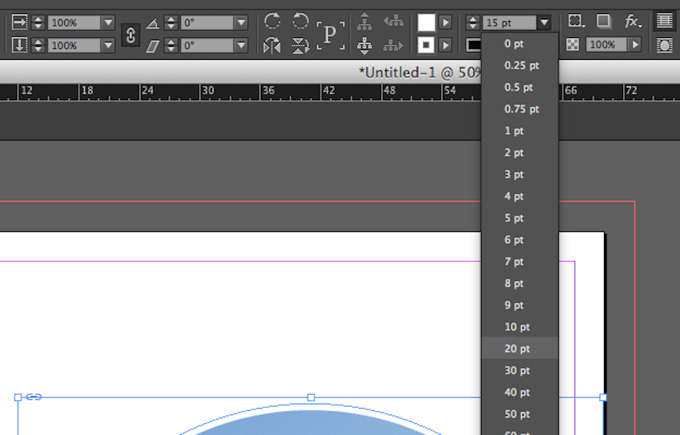
Task: Click the Rotate 90° Counter-clockwise icon
Action: [x=301, y=21]
